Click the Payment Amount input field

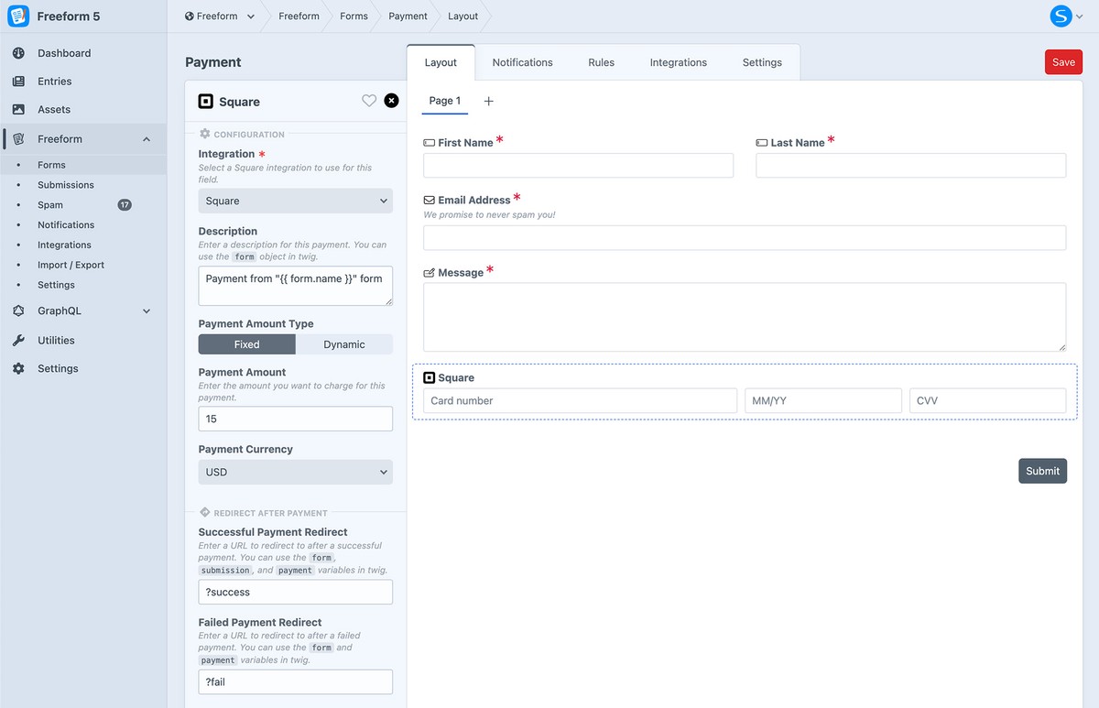coord(295,419)
